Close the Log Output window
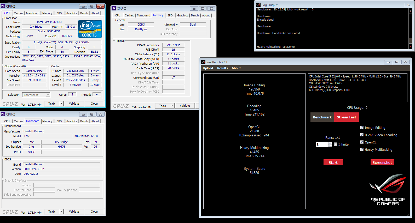The width and height of the screenshot is (415, 223). click(x=408, y=5)
